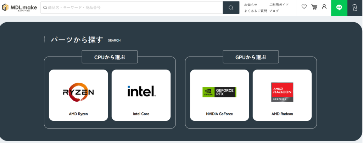Open favorites via the heart icon
363x143 pixels.
pyautogui.click(x=304, y=7)
